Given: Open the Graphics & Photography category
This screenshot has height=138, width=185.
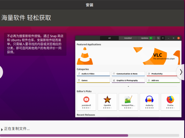Looking at the screenshot, I should click(x=128, y=80).
